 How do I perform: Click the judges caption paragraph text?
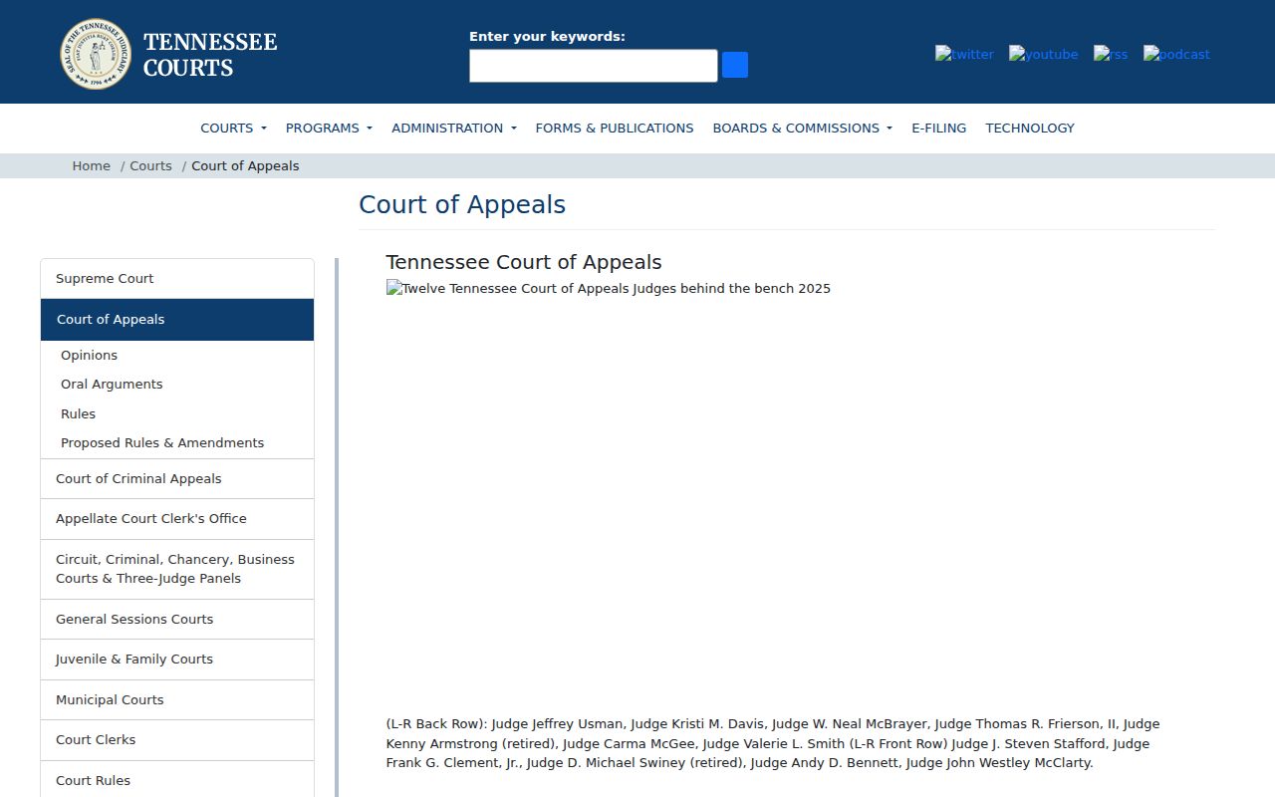click(x=773, y=743)
